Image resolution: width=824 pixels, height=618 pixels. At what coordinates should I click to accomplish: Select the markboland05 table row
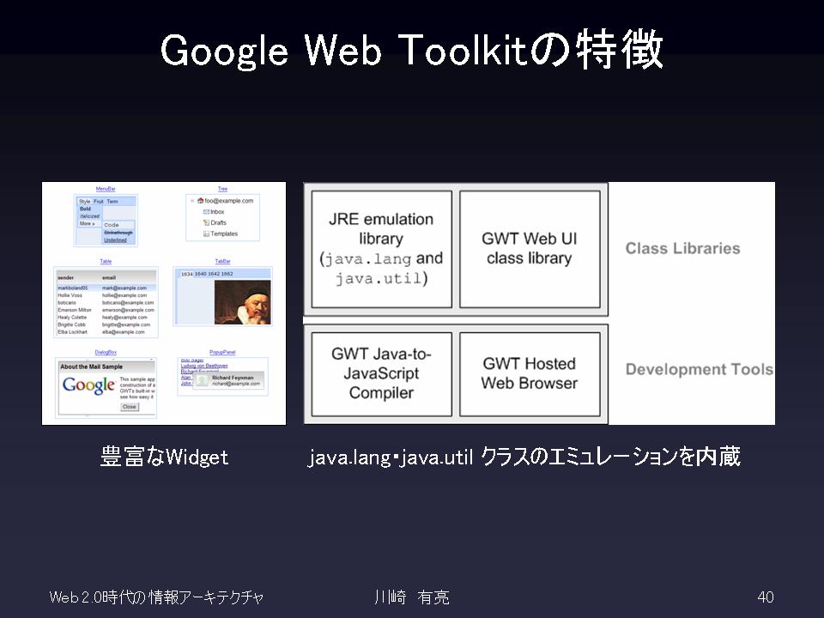tap(106, 288)
